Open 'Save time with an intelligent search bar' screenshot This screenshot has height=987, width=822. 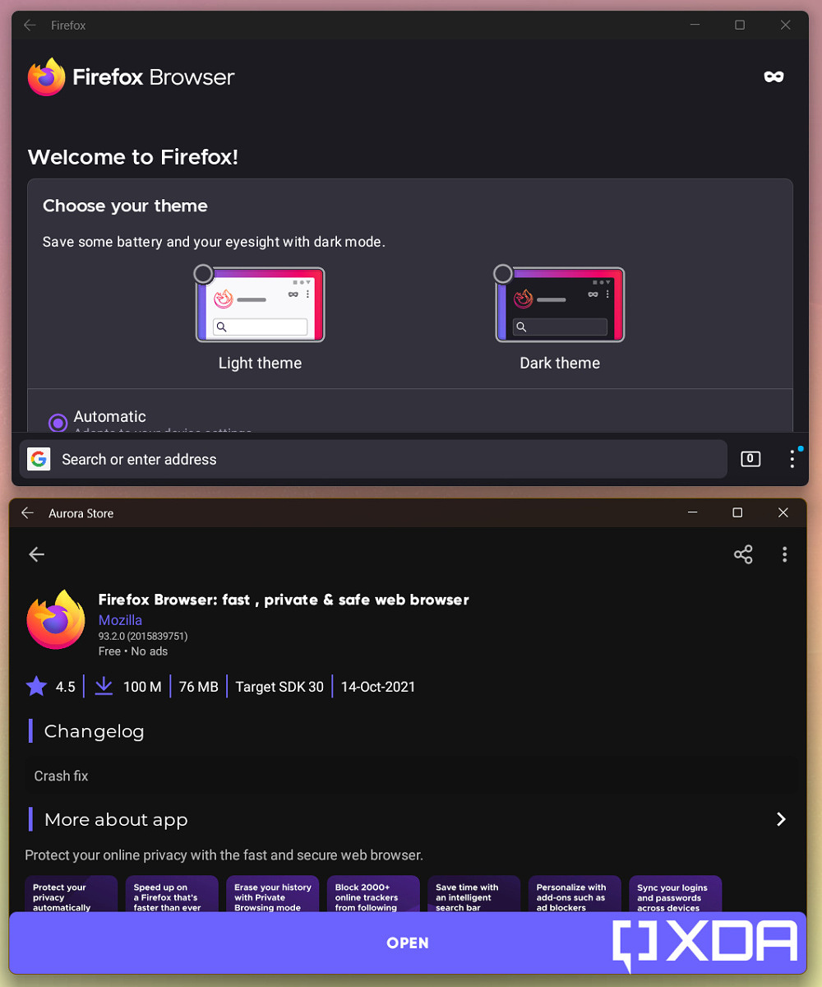(474, 894)
